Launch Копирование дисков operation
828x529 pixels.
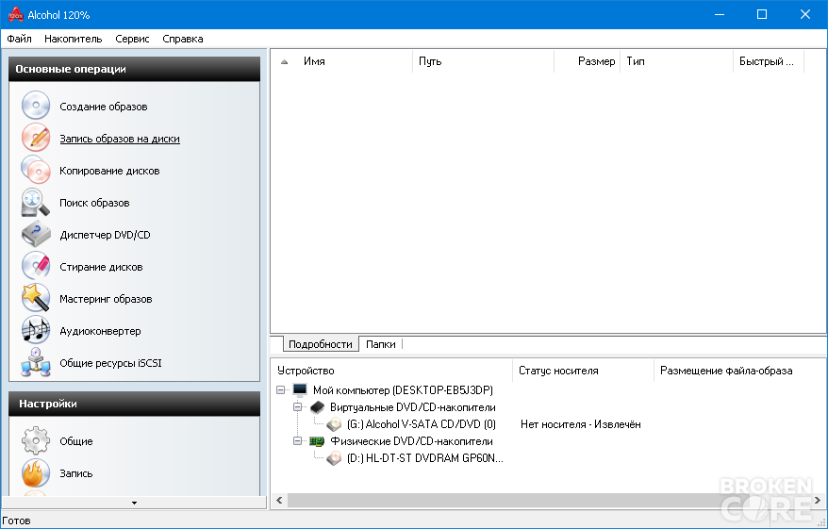(x=109, y=171)
